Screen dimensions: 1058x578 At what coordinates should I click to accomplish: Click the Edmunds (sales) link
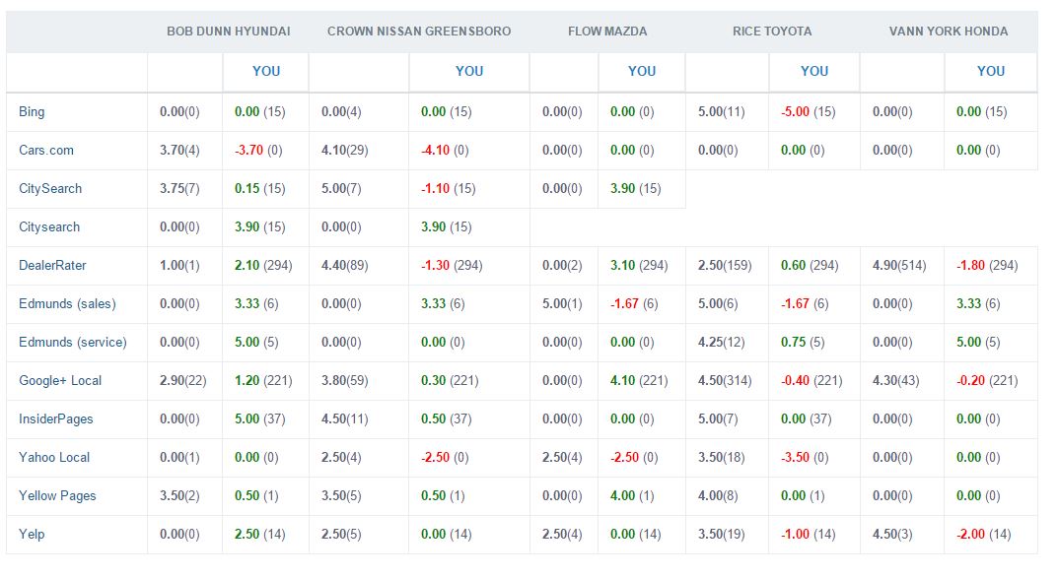(65, 304)
